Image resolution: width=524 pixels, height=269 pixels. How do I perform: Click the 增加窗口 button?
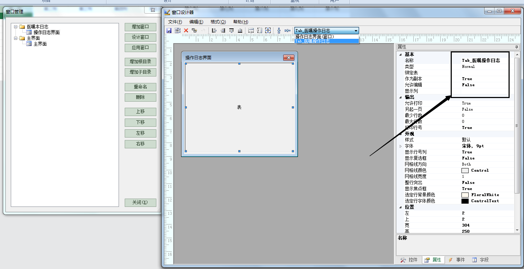(x=140, y=27)
